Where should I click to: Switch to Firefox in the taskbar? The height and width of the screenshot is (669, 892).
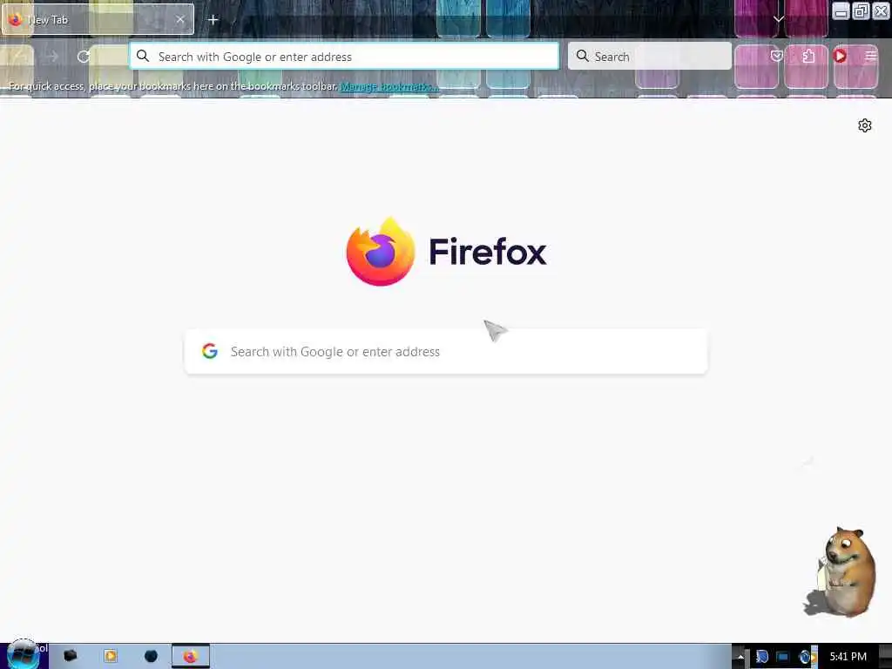coord(191,656)
